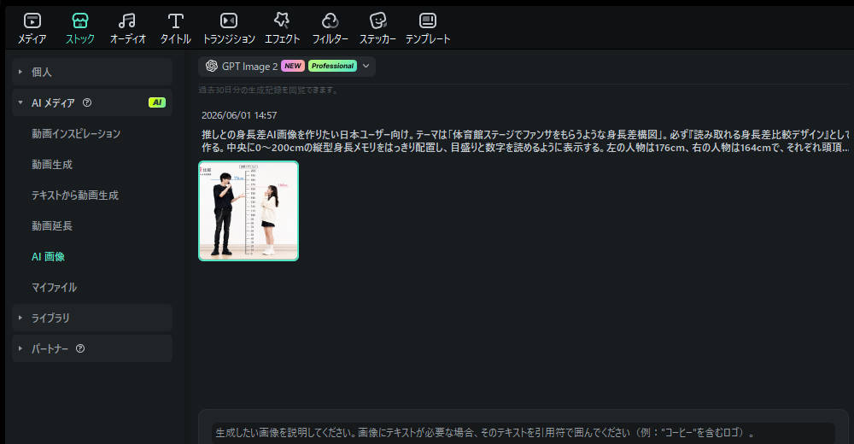Click the prompt text starting 推しとの身長差
854x444 pixels.
(525, 141)
